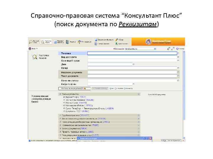Select the Номер field label

[64, 68]
